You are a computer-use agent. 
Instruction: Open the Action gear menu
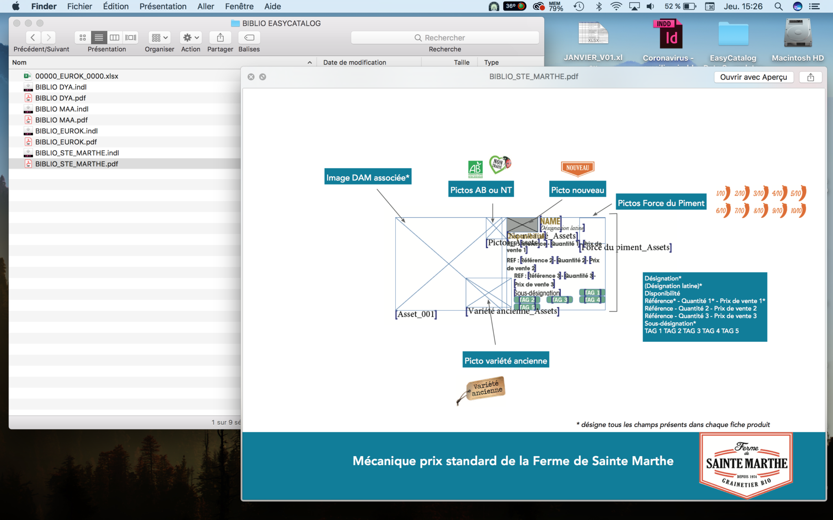pos(191,37)
